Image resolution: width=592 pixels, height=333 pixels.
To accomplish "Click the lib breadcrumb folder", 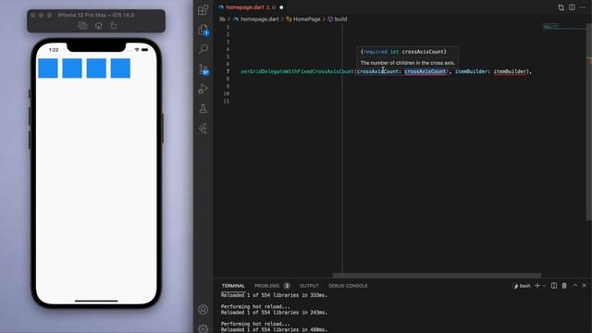I will pyautogui.click(x=222, y=18).
